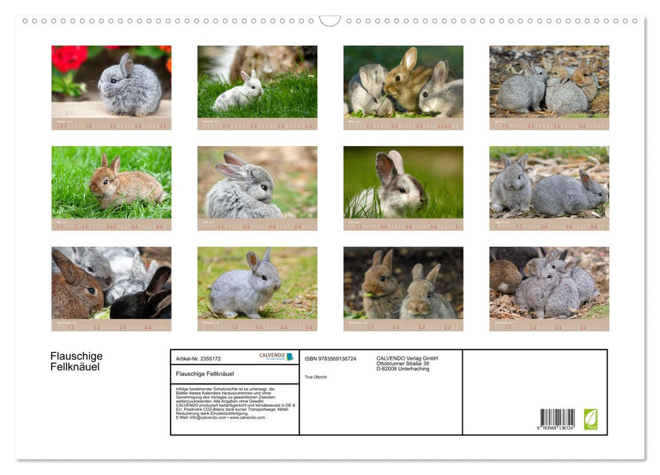Click the 'D-82008 Unterhaching' address line
Viewport: 660px width, 475px height.
(403, 368)
